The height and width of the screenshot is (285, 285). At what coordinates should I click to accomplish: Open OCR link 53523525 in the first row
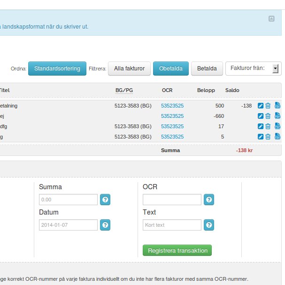(x=172, y=106)
